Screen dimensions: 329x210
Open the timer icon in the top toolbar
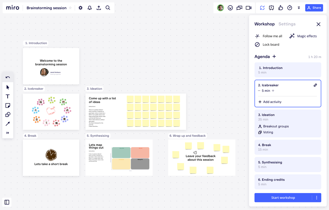[290, 8]
